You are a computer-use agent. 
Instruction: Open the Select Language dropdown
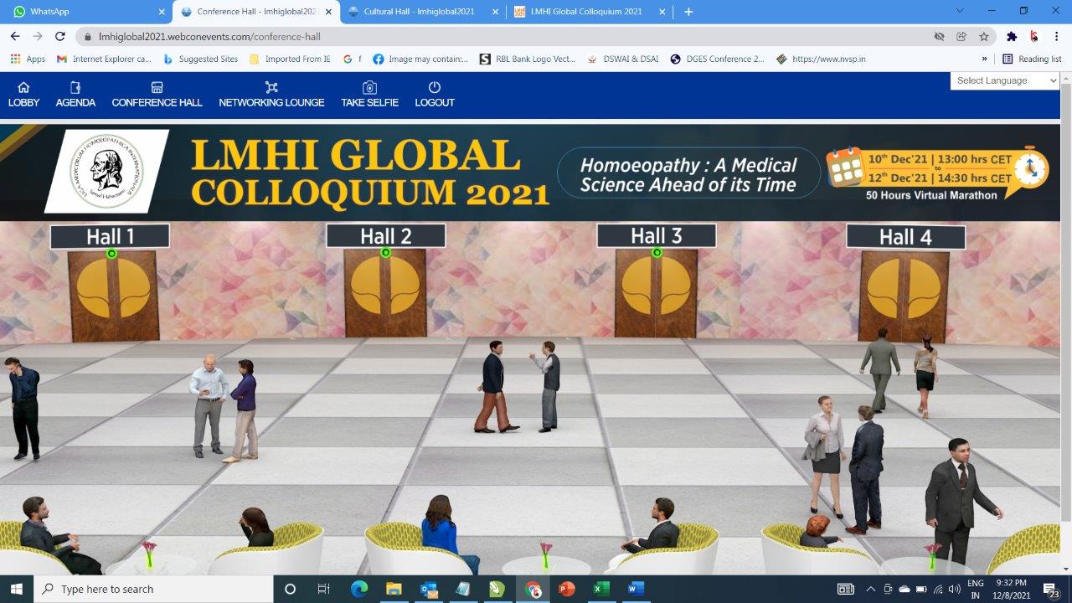[1005, 80]
